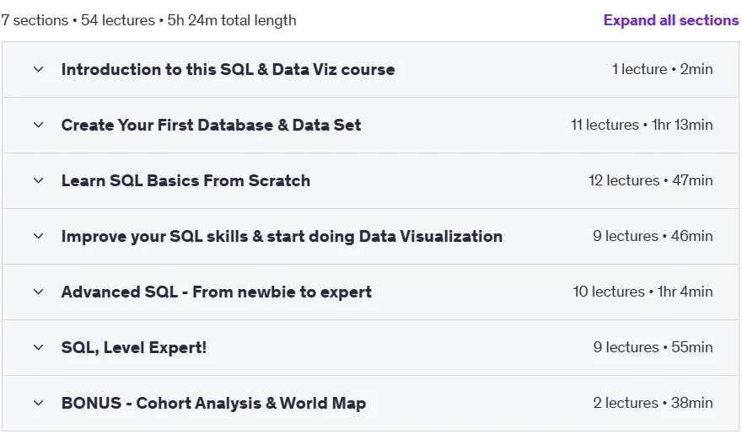Open the SQL, Level Expert! section heading
742x434 pixels.
pyautogui.click(x=134, y=347)
